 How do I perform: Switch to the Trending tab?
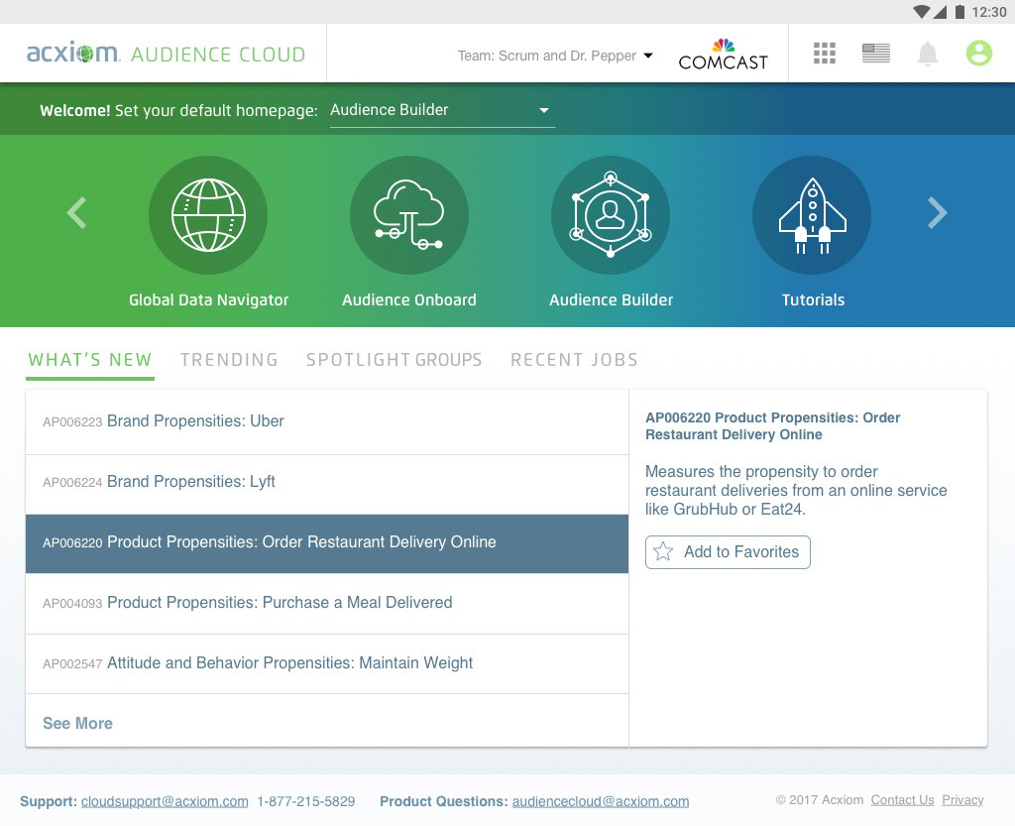point(229,360)
